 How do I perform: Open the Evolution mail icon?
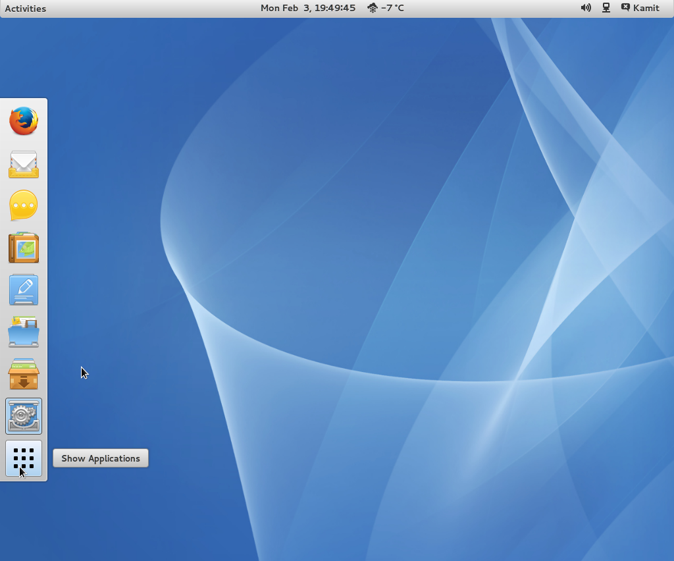24,164
